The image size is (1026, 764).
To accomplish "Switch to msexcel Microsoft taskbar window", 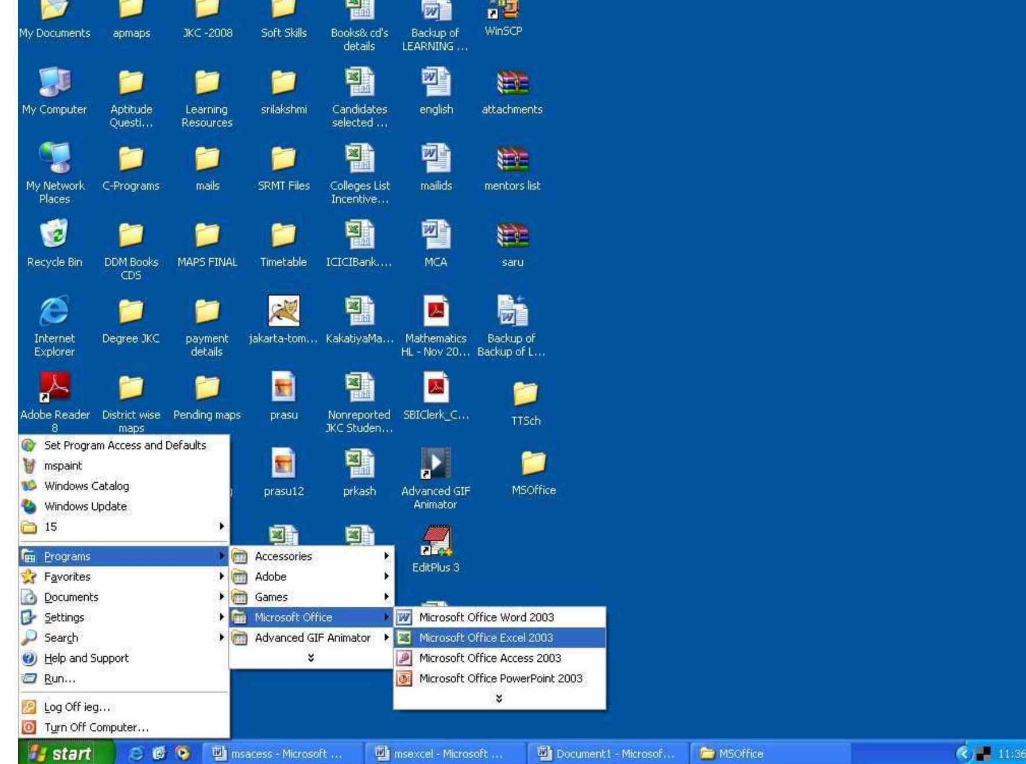I will click(x=446, y=754).
